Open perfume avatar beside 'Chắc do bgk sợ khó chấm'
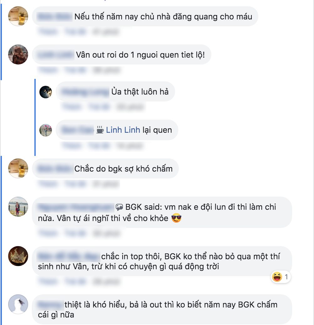The height and width of the screenshot is (325, 314). (x=18, y=168)
